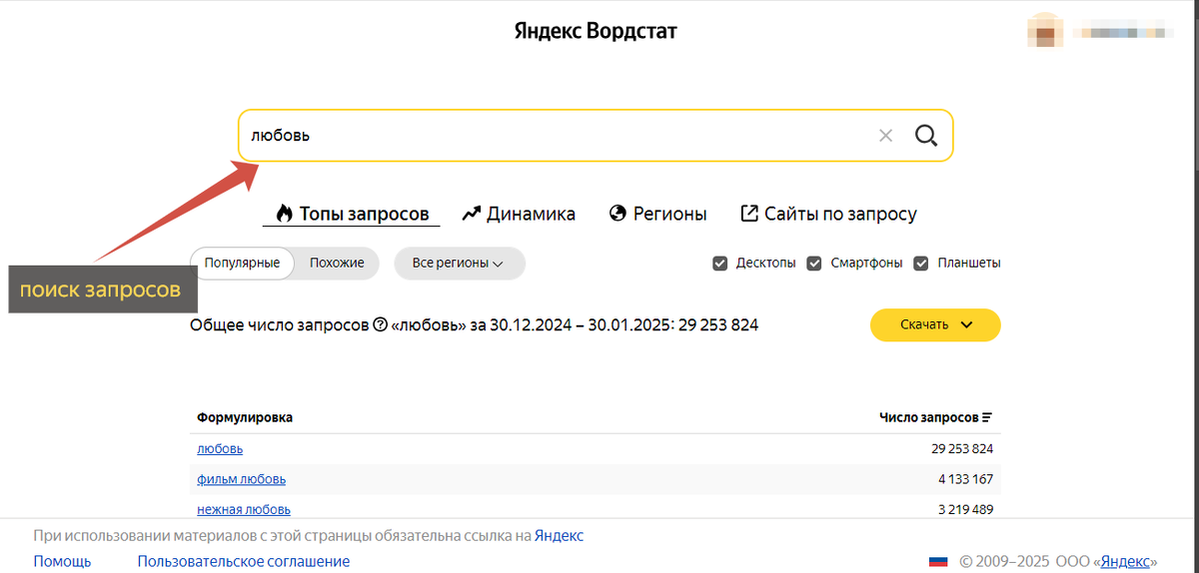Viewport: 1199px width, 573px height.
Task: Click the magnifier search icon
Action: point(926,136)
